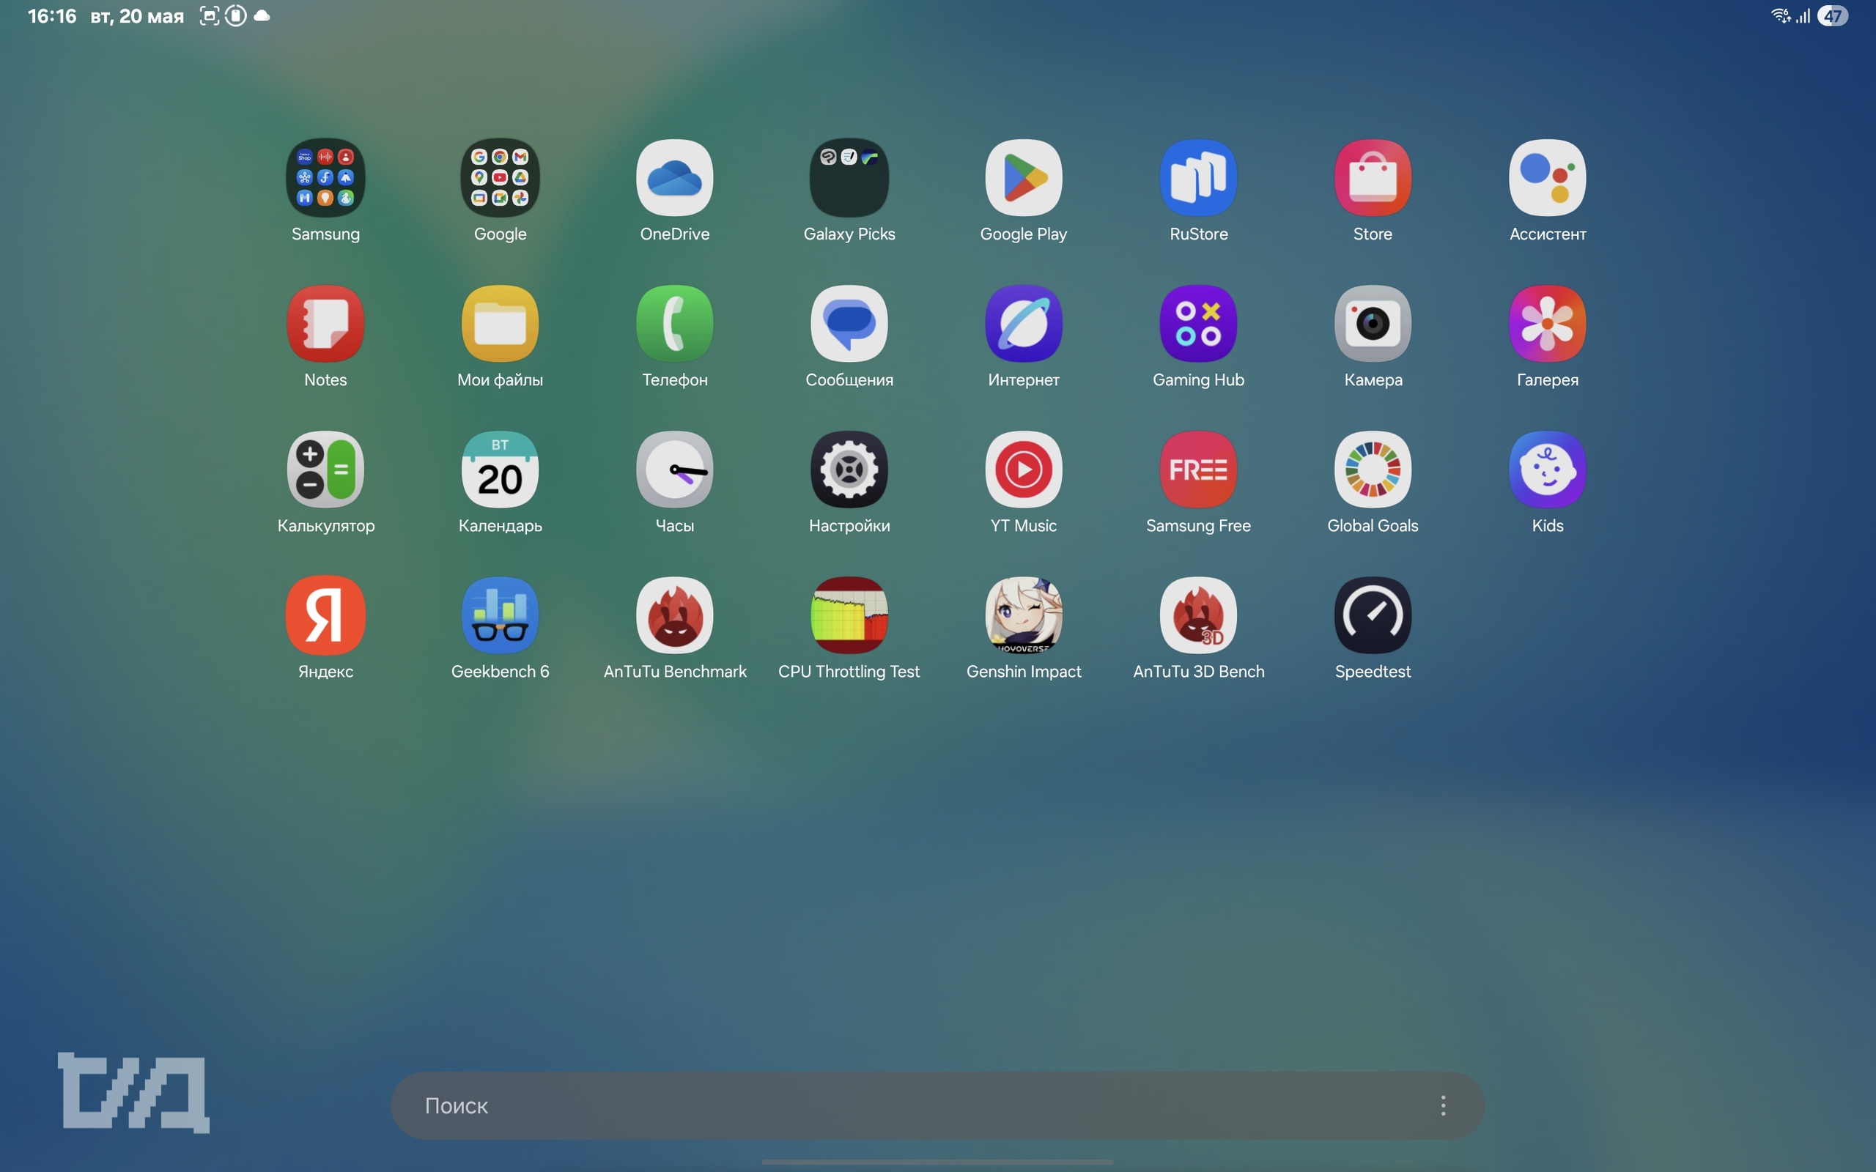The height and width of the screenshot is (1172, 1876).
Task: Open CPU Throttling Test app
Action: (849, 615)
